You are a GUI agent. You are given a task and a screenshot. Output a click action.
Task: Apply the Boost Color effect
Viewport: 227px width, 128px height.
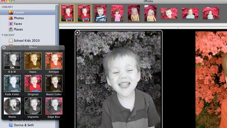pos(54,84)
